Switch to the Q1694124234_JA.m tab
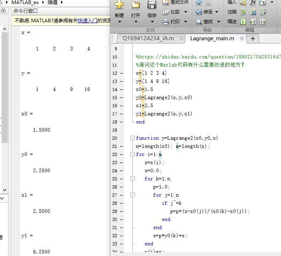This screenshot has height=256, width=281. (x=148, y=38)
